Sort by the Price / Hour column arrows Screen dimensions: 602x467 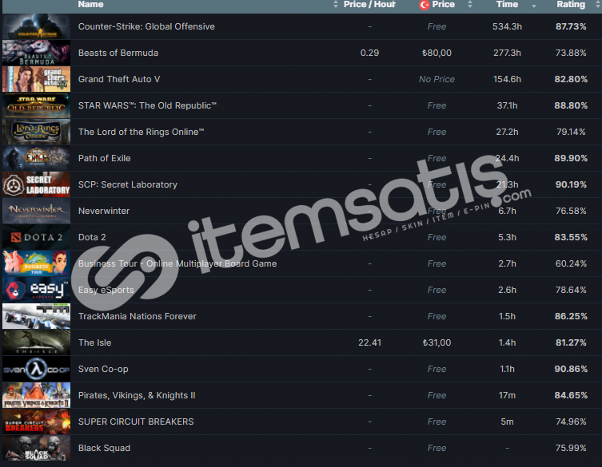[x=336, y=4]
